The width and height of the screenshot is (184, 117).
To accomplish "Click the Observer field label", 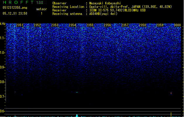I will (59, 3).
